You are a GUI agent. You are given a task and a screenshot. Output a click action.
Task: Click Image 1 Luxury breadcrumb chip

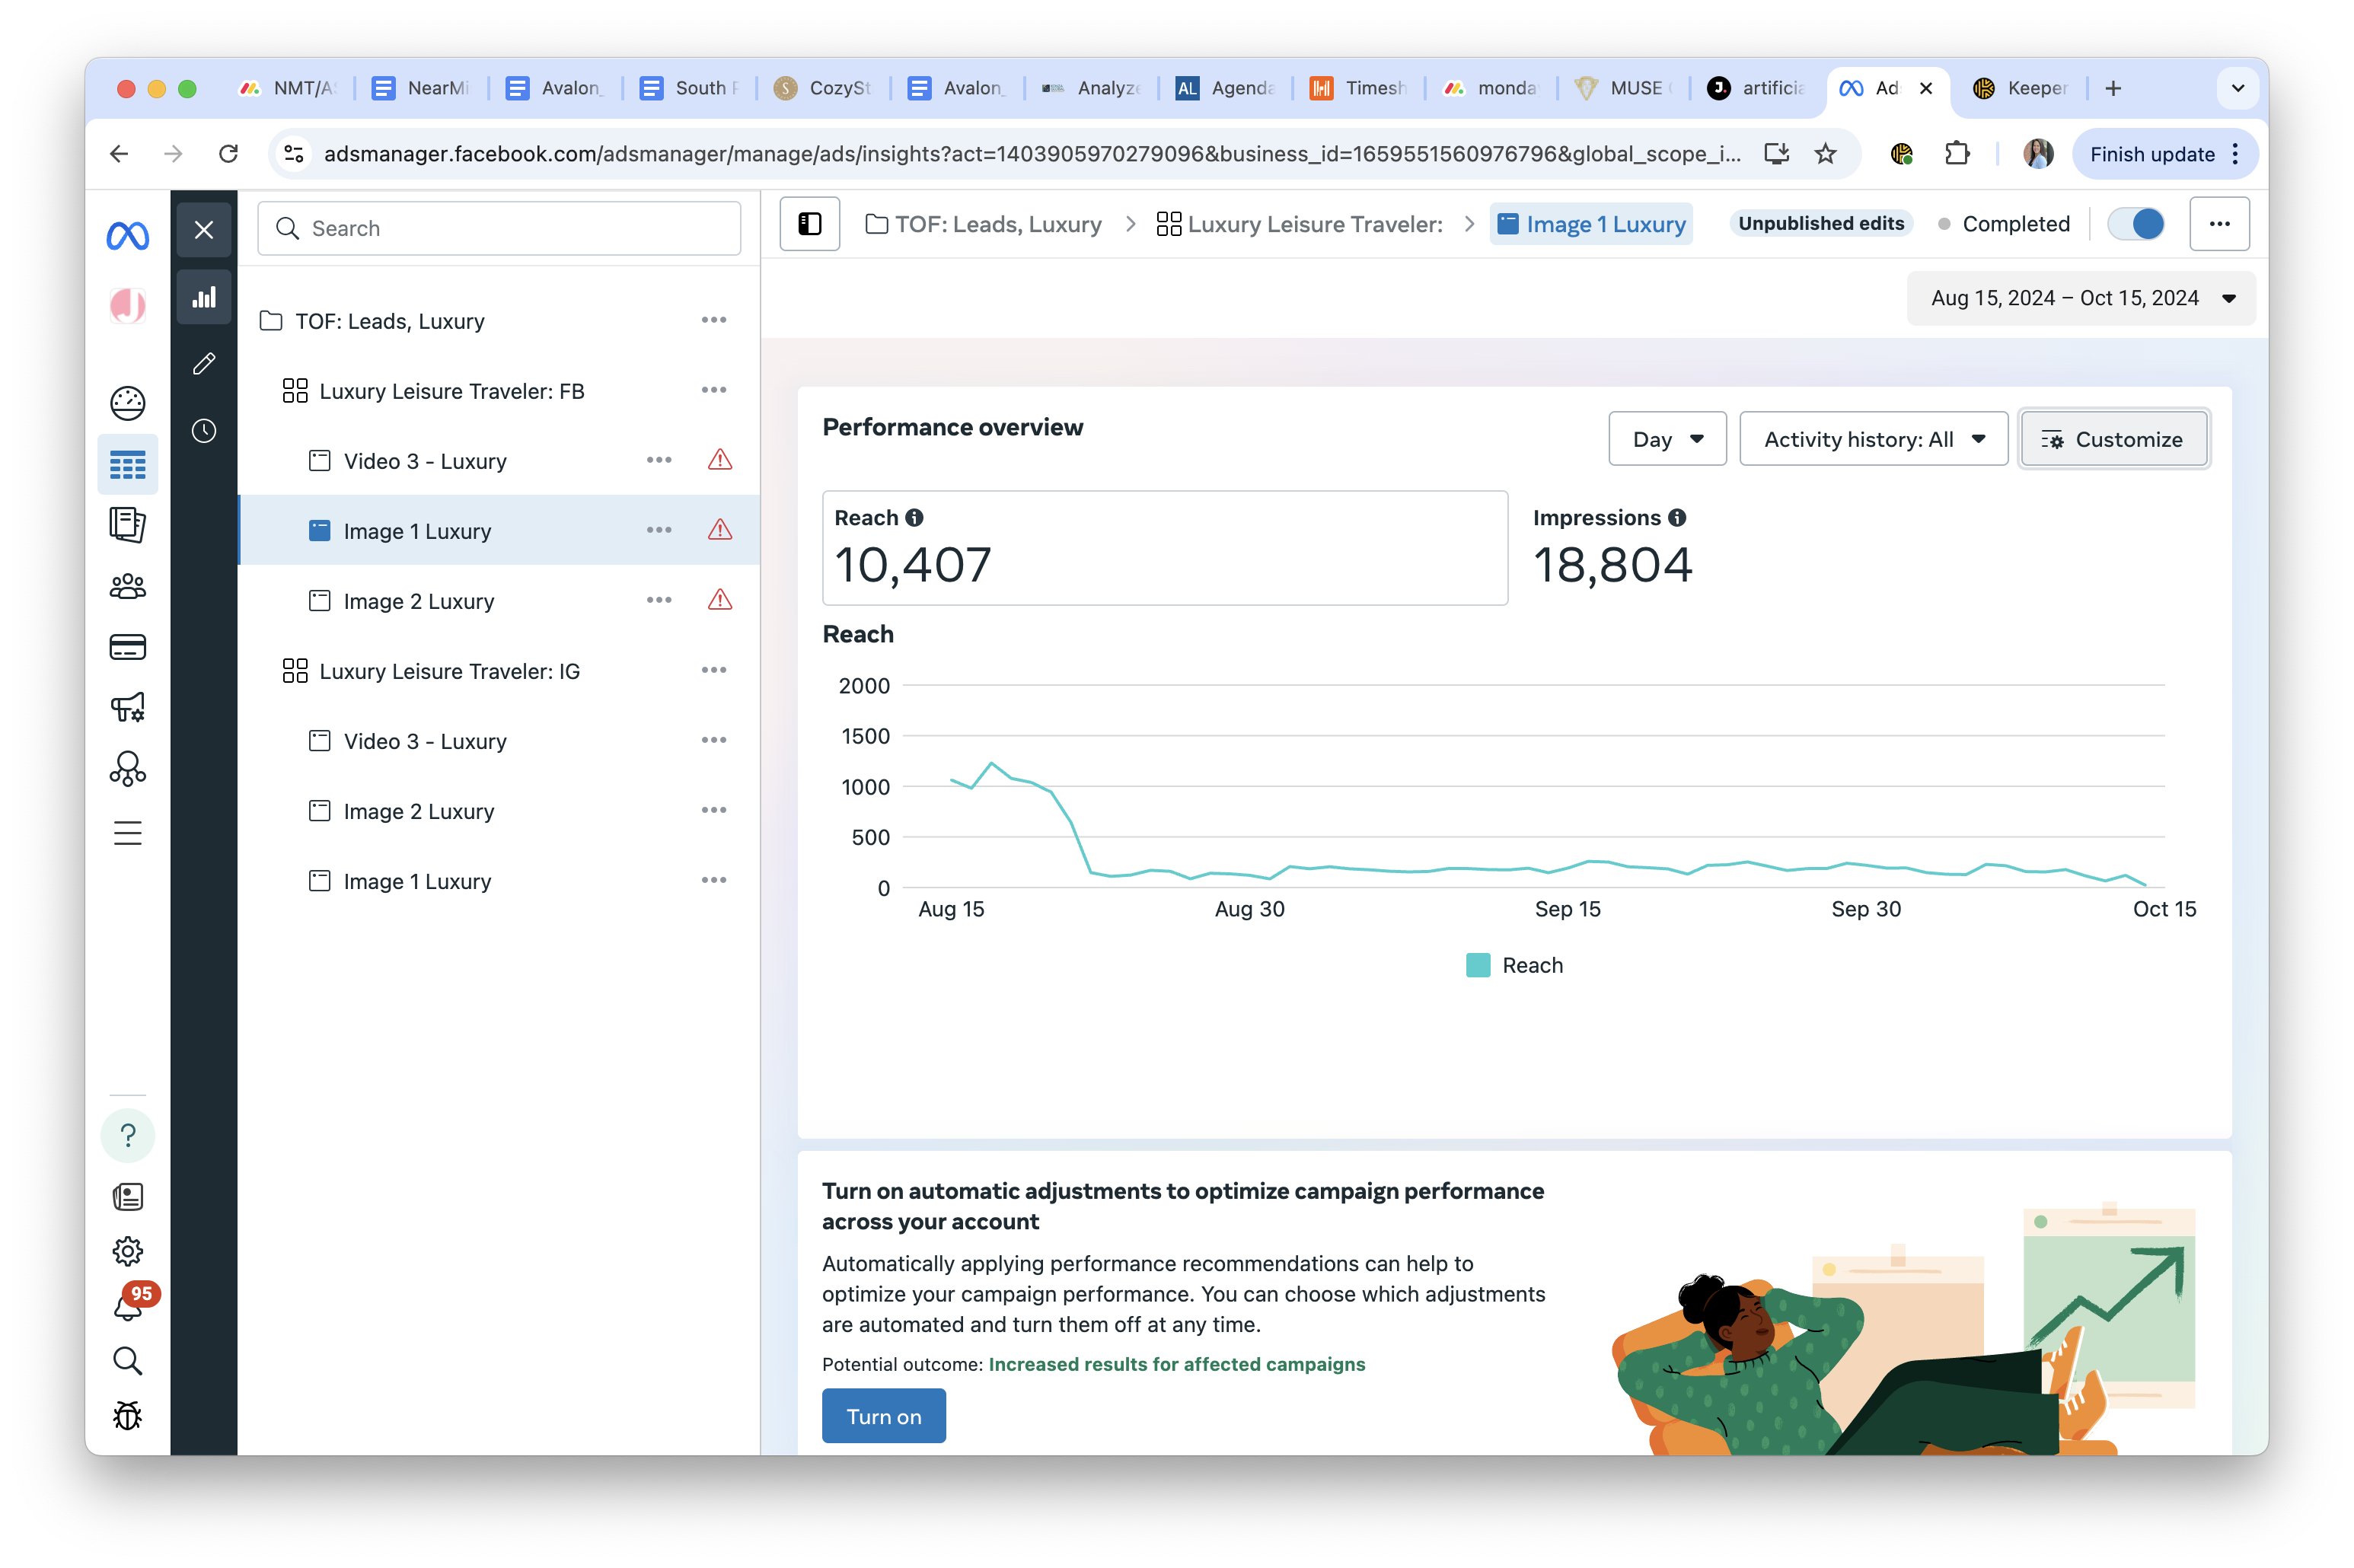tap(1591, 224)
